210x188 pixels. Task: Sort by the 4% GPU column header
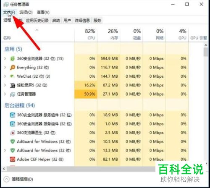(177, 35)
